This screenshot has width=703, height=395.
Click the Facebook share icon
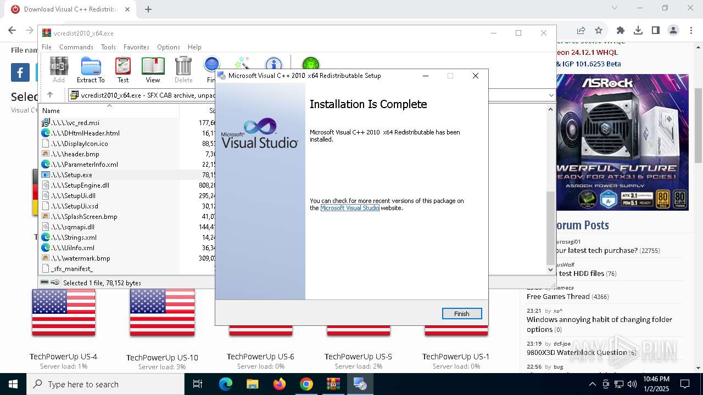20,72
